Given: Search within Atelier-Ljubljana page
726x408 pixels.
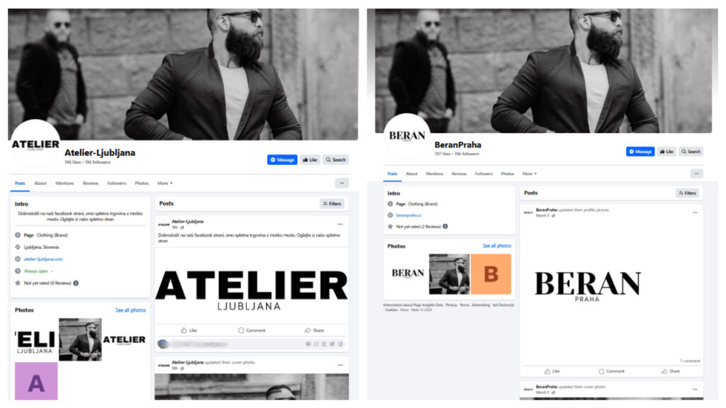Looking at the screenshot, I should (335, 159).
